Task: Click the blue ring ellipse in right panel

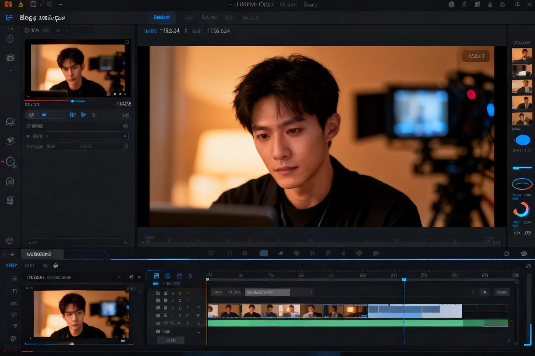Action: (522, 184)
